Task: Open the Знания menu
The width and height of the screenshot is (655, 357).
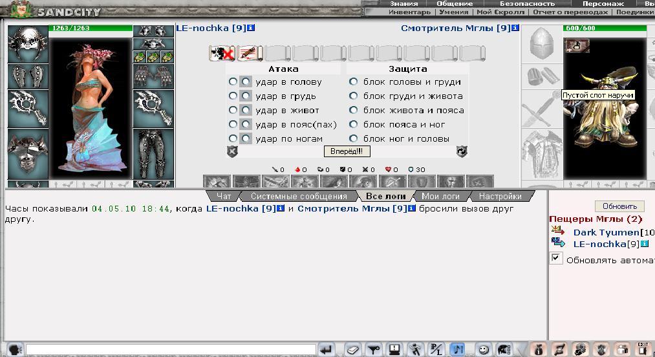Action: 403,3
